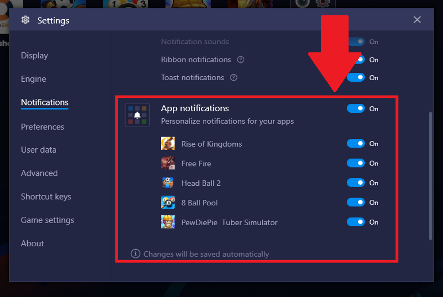Image resolution: width=443 pixels, height=297 pixels.
Task: Click the 8 Ball Pool app icon
Action: click(168, 202)
